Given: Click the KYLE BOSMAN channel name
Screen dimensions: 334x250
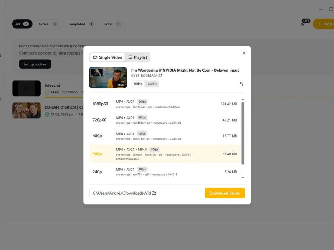Looking at the screenshot, I should click(x=144, y=76).
